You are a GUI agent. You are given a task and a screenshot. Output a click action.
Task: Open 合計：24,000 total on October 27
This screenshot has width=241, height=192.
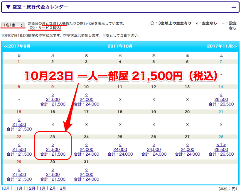tap(188, 154)
